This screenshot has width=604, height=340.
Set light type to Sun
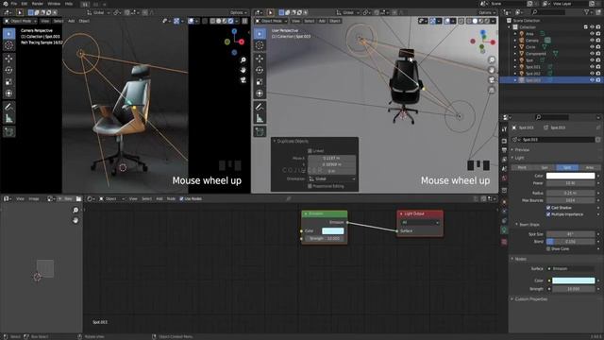pyautogui.click(x=545, y=168)
